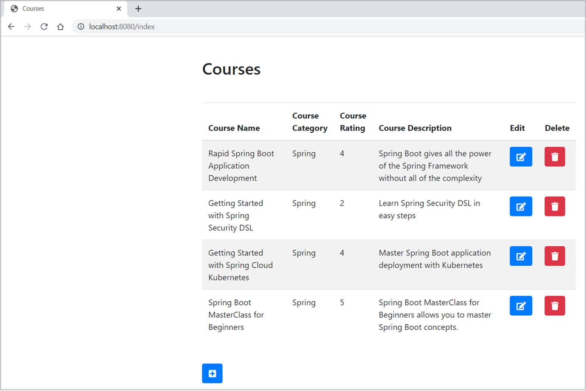
Task: Open a new browser tab
Action: 138,8
